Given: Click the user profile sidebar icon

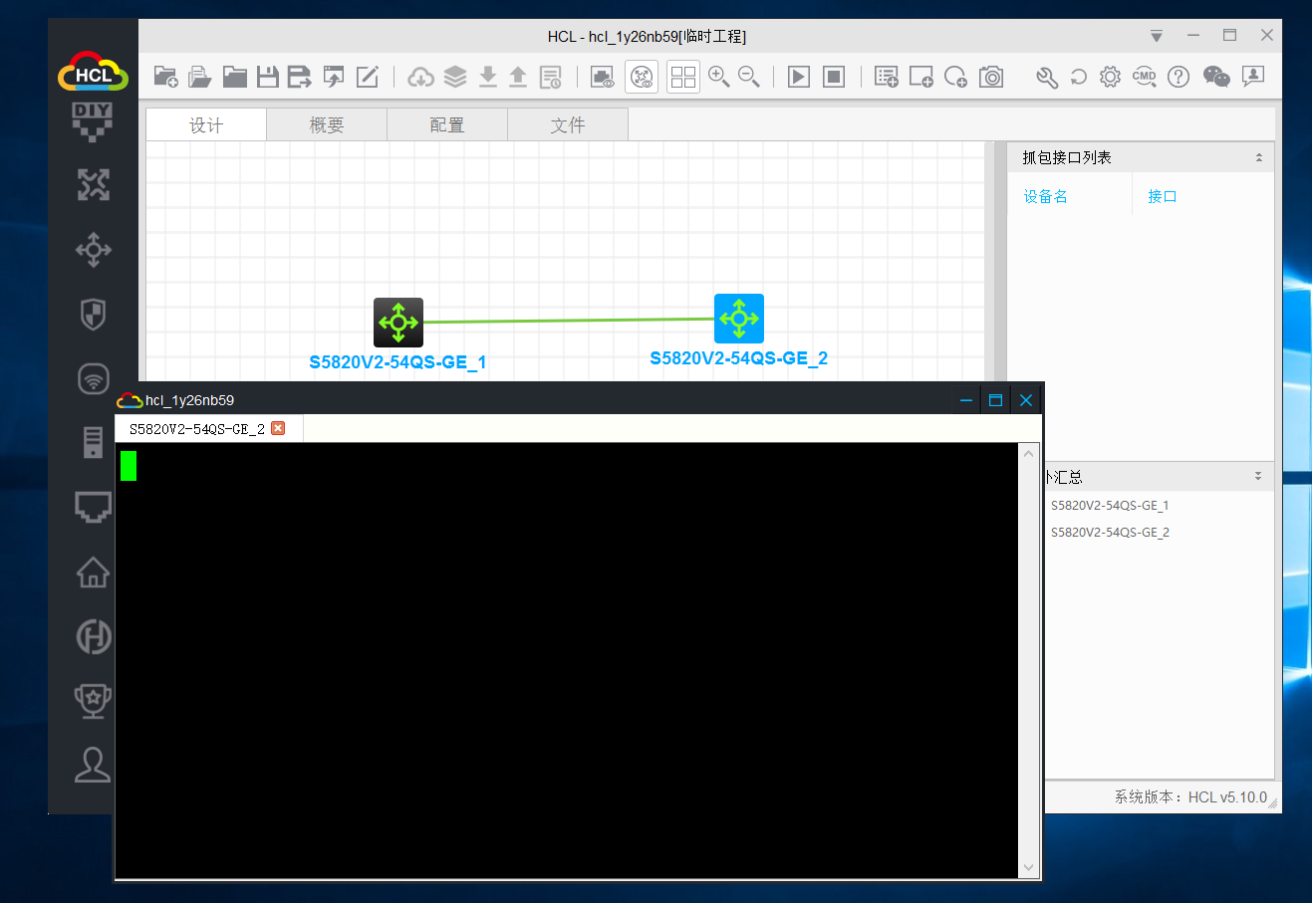Looking at the screenshot, I should pyautogui.click(x=93, y=765).
